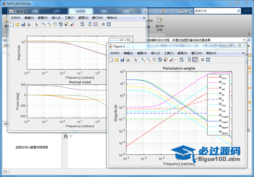The image size is (254, 177).
Task: Open file icon in Figure 1 toolbar
Action: click(x=17, y=24)
